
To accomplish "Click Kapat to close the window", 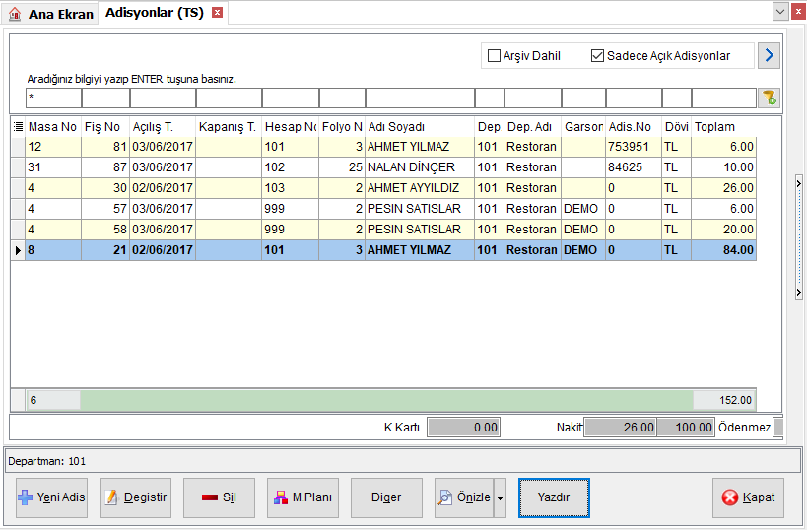I will pyautogui.click(x=748, y=497).
